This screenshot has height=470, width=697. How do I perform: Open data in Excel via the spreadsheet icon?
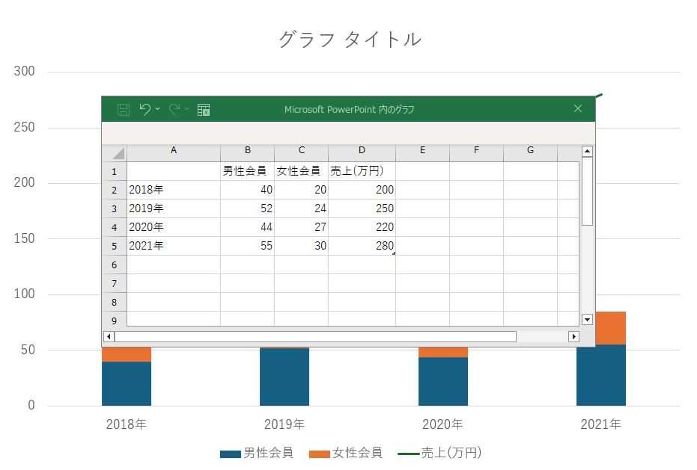click(x=204, y=110)
